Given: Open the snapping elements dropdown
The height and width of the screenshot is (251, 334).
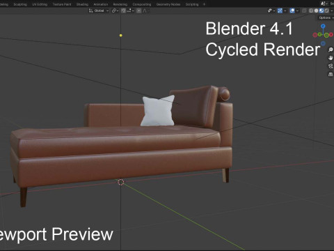Looking at the screenshot, I should tap(130, 10).
